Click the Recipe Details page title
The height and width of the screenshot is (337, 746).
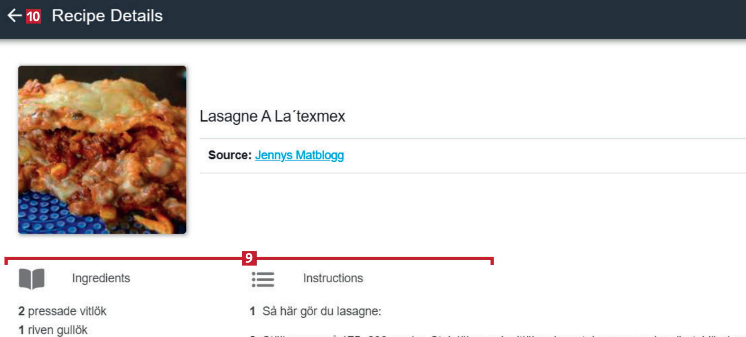point(107,16)
